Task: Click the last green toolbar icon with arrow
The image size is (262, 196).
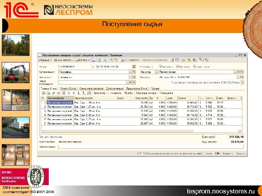Action: (207, 60)
